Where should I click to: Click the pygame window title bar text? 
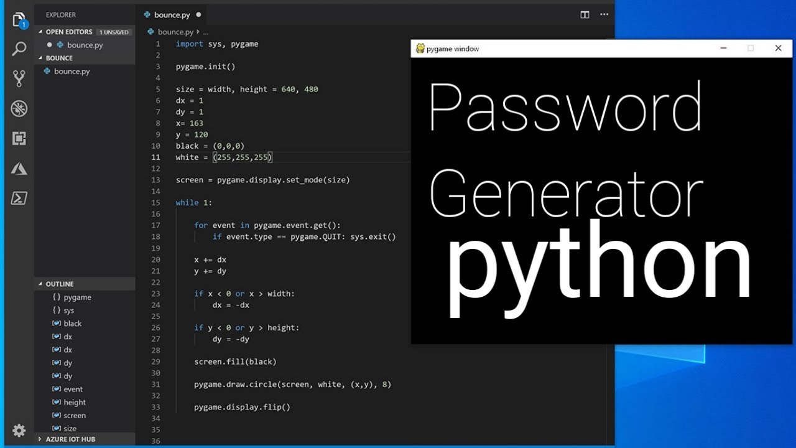453,49
